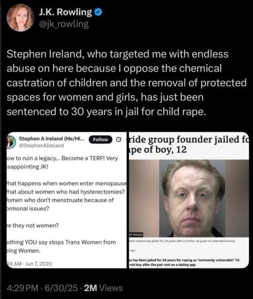
Task: Open the right attached news article image
Action: tap(189, 200)
